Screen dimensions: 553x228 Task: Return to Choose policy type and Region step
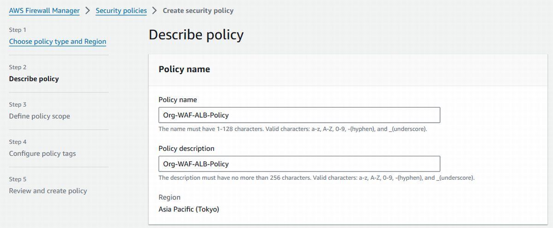[x=58, y=41]
